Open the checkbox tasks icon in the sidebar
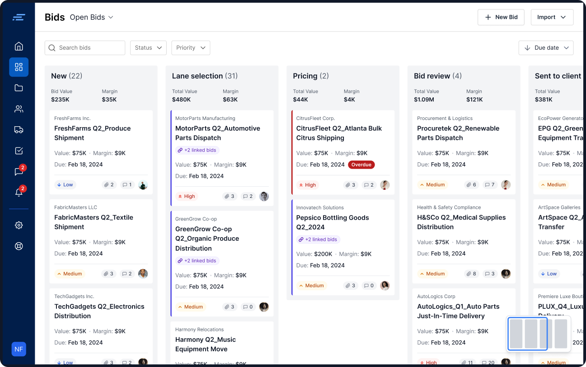 [x=19, y=151]
